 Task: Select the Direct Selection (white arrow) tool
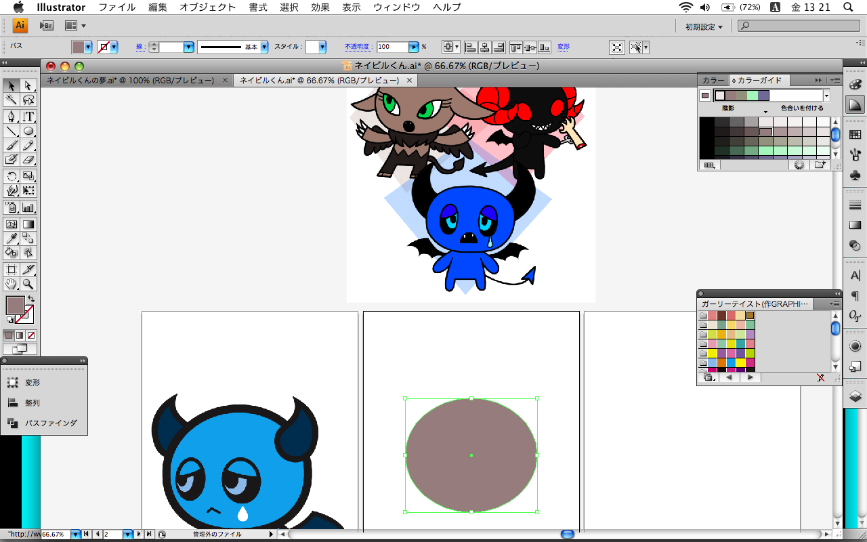point(28,85)
